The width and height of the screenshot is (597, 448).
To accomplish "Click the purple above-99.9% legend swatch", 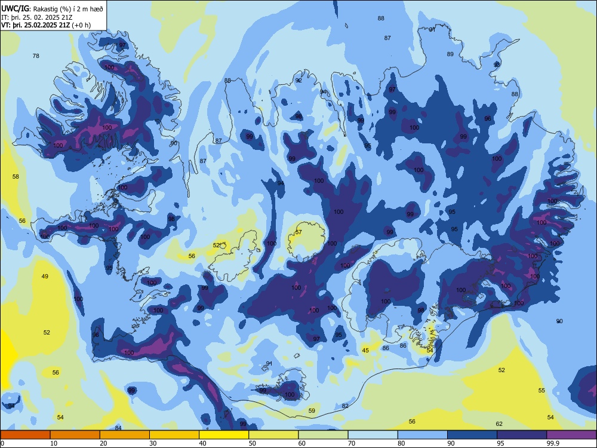I will coord(571,435).
